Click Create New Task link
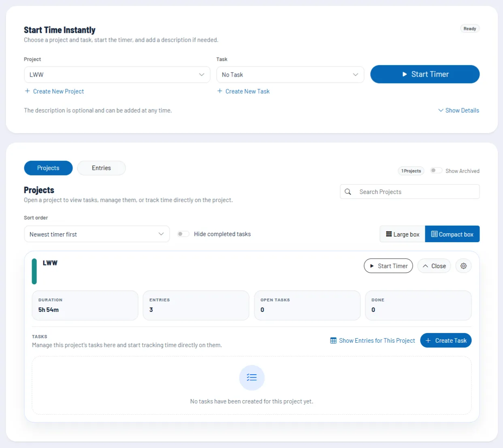This screenshot has width=503, height=448. pos(243,92)
